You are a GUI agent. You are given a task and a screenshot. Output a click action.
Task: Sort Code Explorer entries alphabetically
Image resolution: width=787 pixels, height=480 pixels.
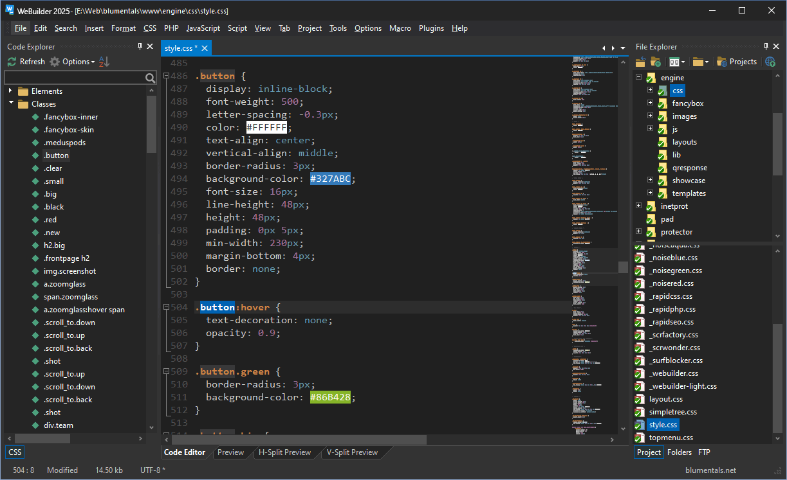tap(102, 61)
